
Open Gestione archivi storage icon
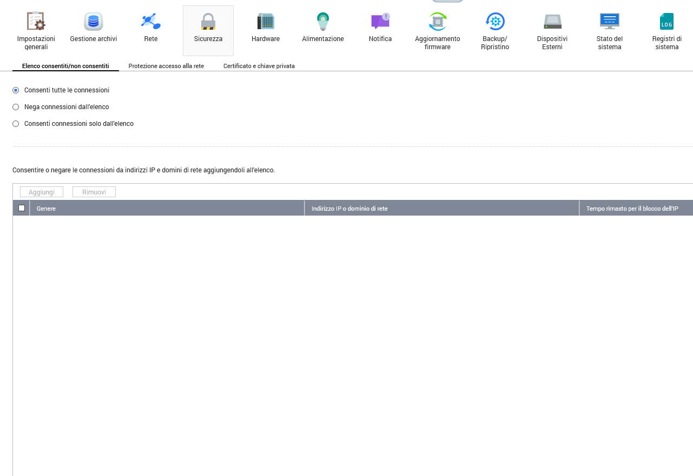[x=94, y=22]
